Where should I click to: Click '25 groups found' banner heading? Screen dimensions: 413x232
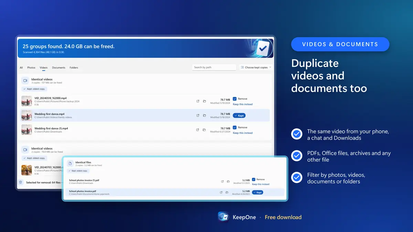point(68,46)
